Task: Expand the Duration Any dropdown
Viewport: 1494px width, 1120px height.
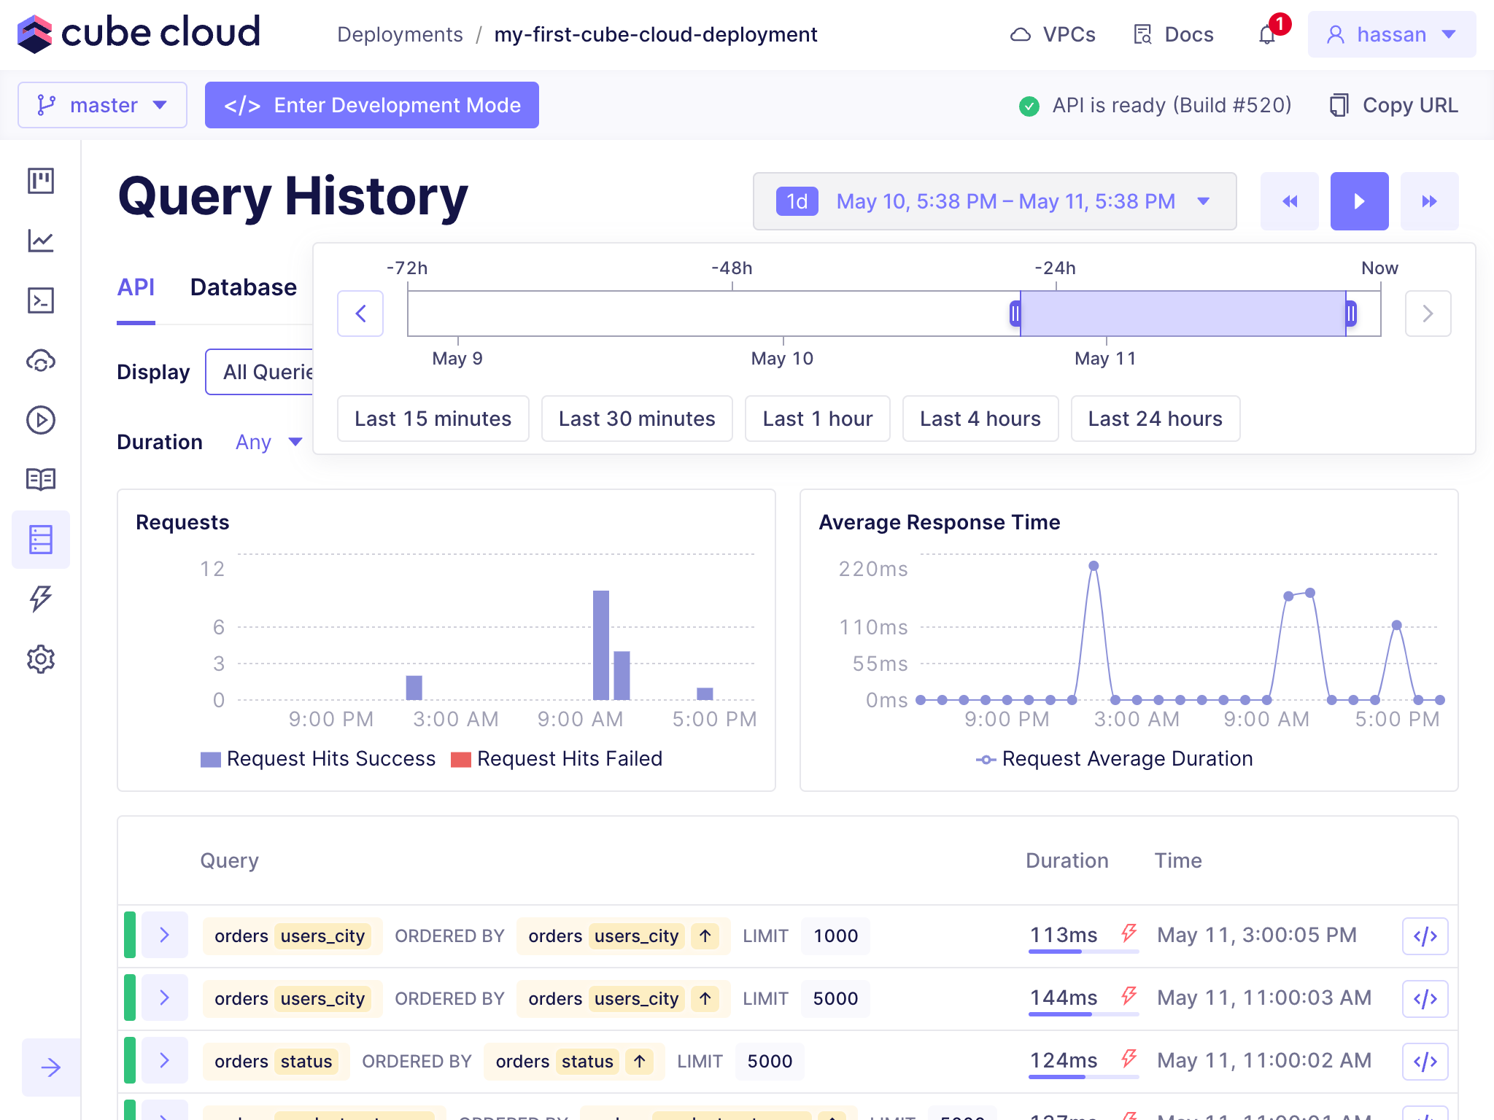Action: coord(268,442)
